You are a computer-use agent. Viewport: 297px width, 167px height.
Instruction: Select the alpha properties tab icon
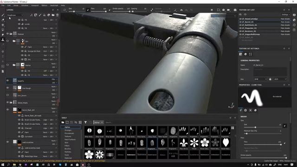point(245,110)
